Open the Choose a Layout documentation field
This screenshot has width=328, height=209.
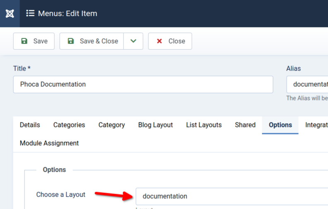click(x=232, y=196)
